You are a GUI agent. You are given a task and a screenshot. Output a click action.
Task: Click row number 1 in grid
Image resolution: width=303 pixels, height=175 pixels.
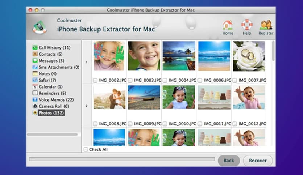87,63
